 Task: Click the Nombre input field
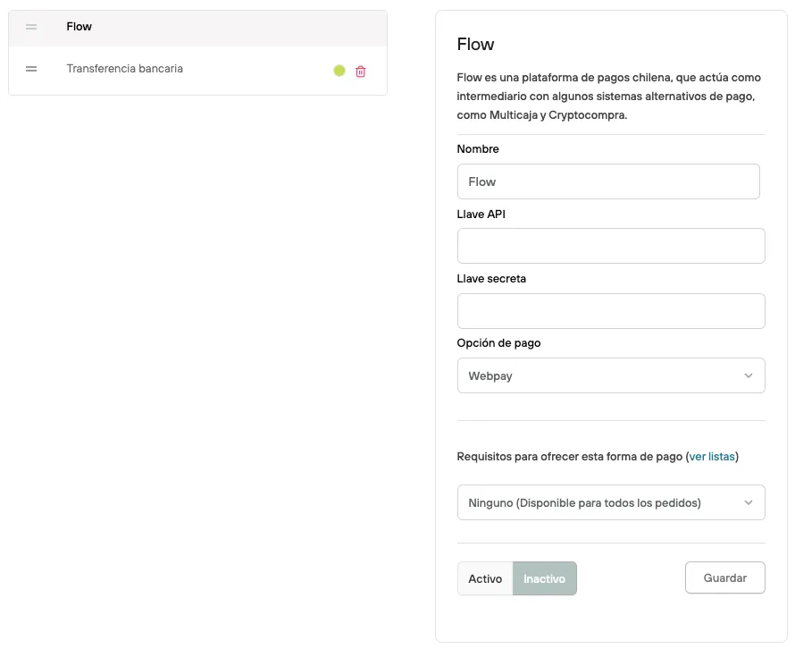[608, 181]
